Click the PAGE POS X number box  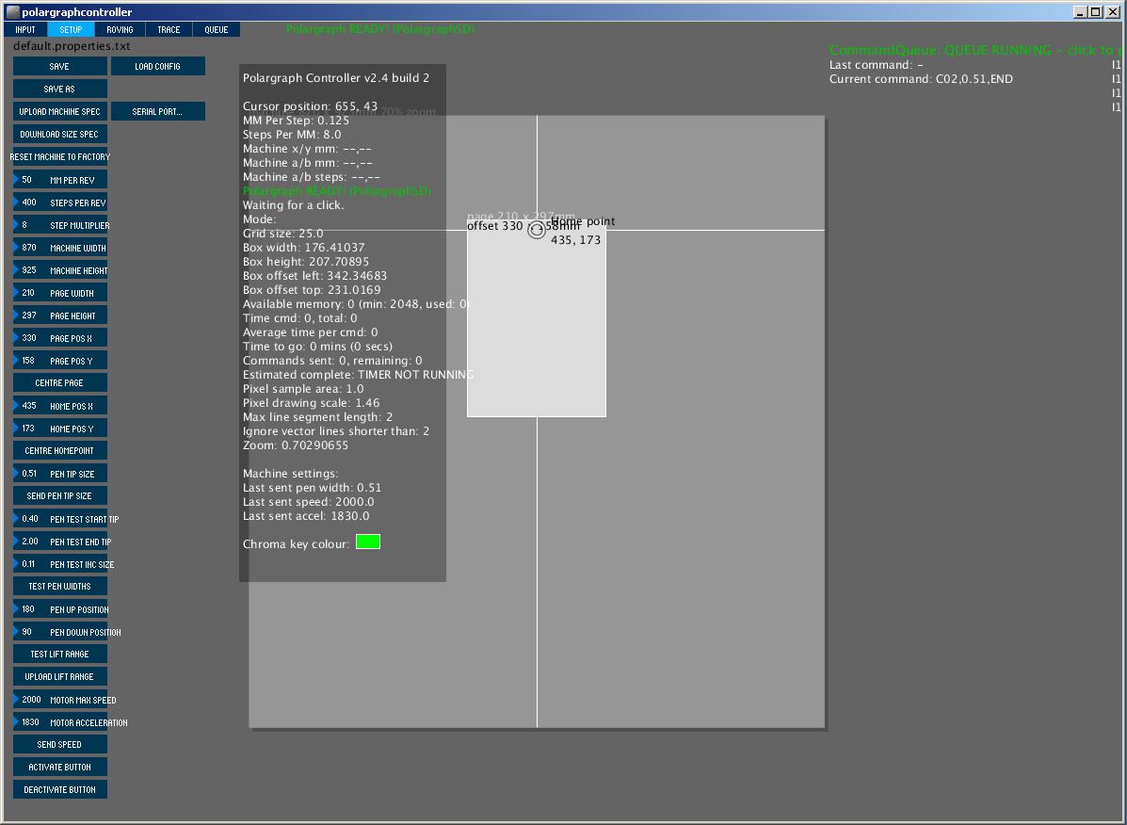tap(59, 338)
